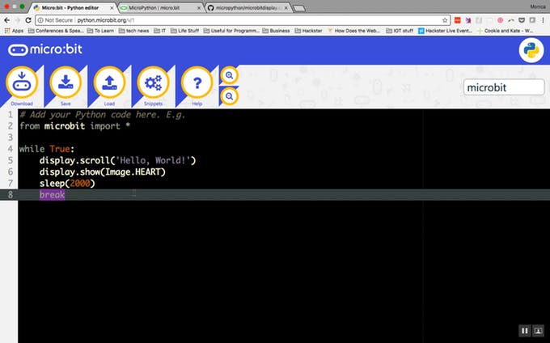Click the 'break' keyword on line 8
Screen dimensions: 550x343
[52, 195]
